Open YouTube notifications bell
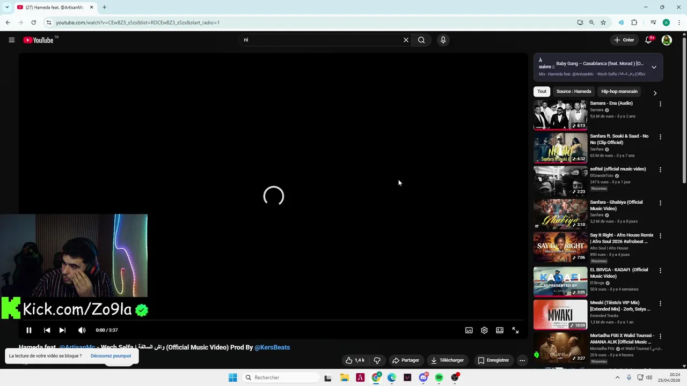The width and height of the screenshot is (687, 386). pos(648,40)
